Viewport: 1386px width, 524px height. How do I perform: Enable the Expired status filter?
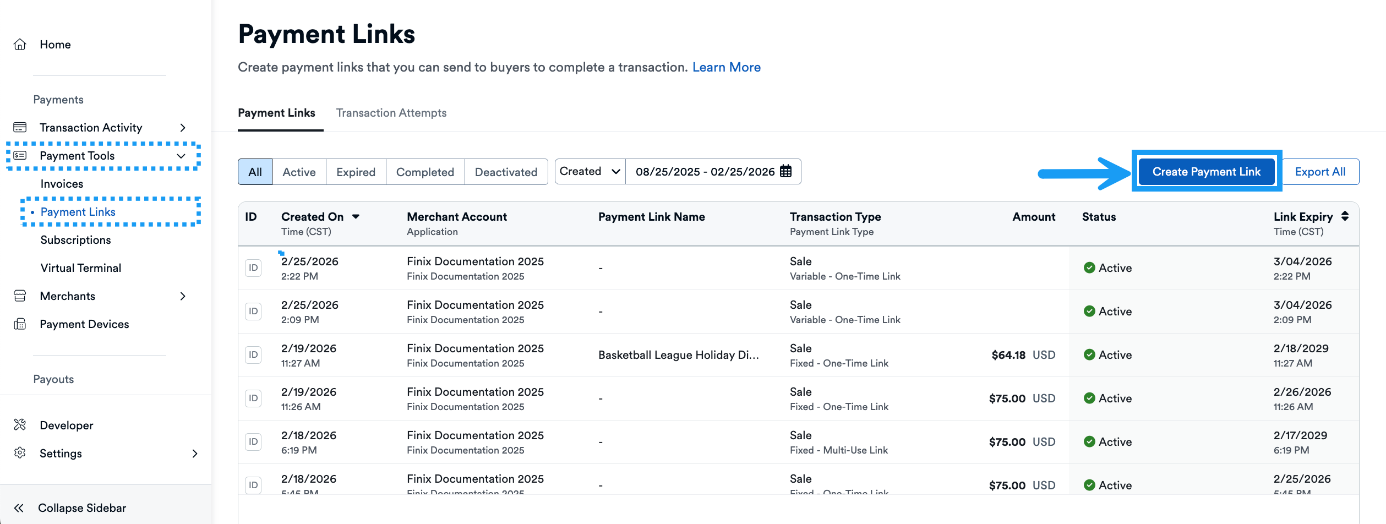[355, 171]
